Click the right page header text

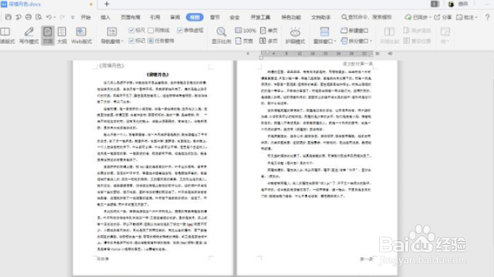click(357, 64)
